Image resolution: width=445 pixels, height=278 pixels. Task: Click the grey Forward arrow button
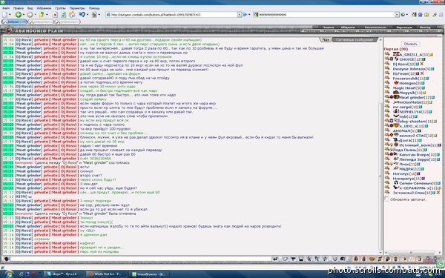pos(30,15)
